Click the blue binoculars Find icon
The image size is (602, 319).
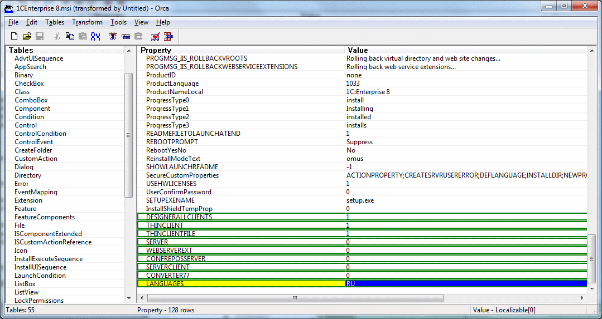pos(95,36)
